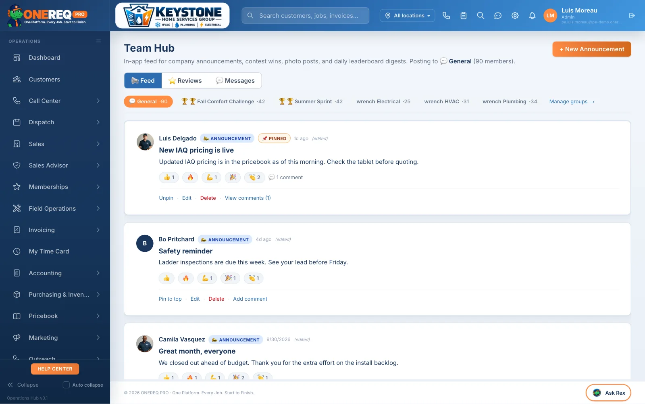Image resolution: width=645 pixels, height=404 pixels.
Task: Switch to the Feed tab
Action: point(143,81)
